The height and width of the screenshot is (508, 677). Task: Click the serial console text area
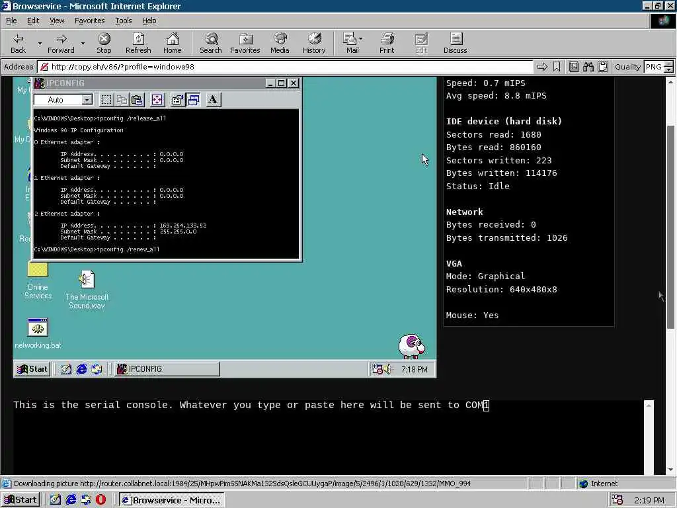[x=328, y=437]
